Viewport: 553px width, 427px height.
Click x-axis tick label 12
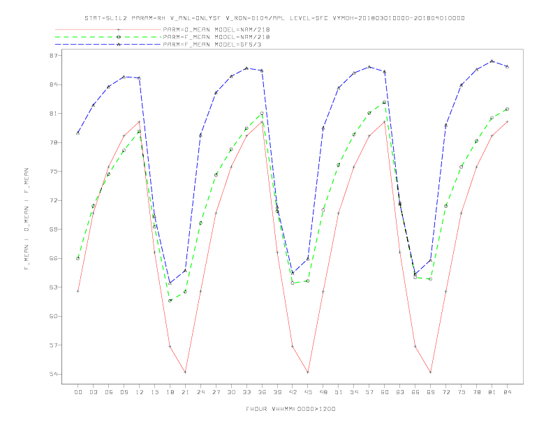click(140, 392)
